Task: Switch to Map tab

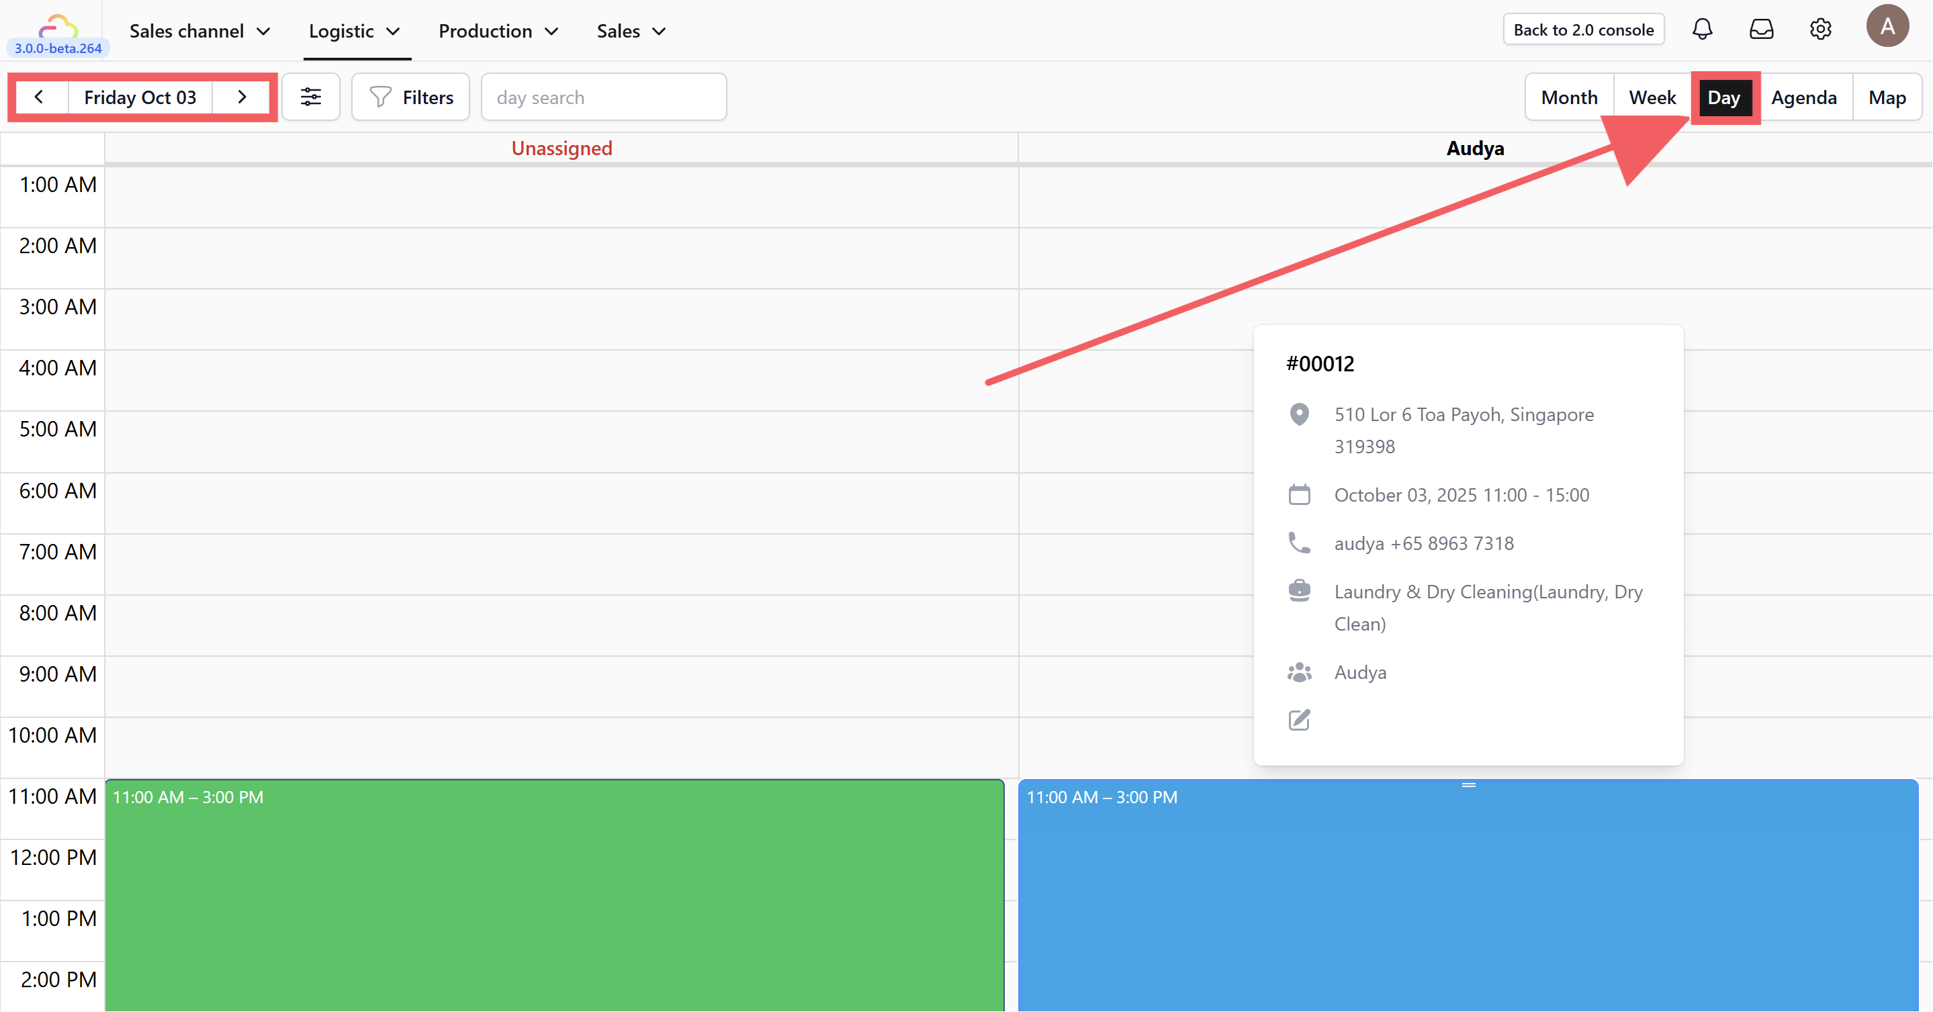Action: click(x=1887, y=97)
